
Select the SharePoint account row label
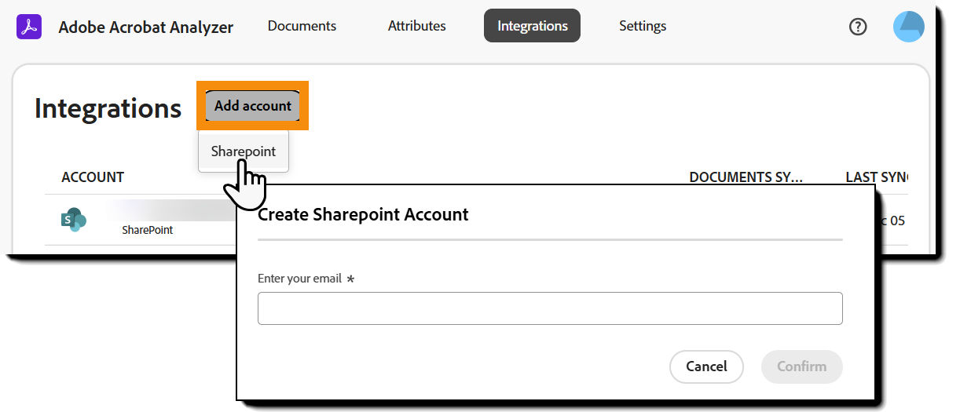(x=148, y=231)
